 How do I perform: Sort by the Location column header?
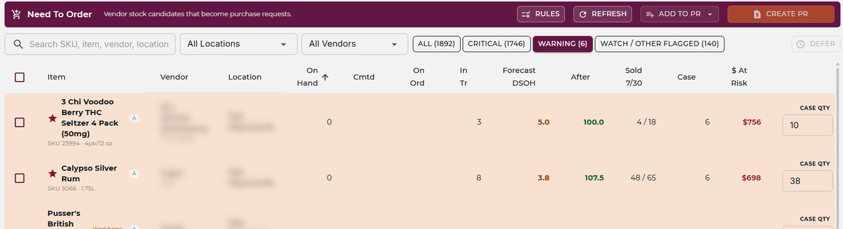(x=245, y=77)
